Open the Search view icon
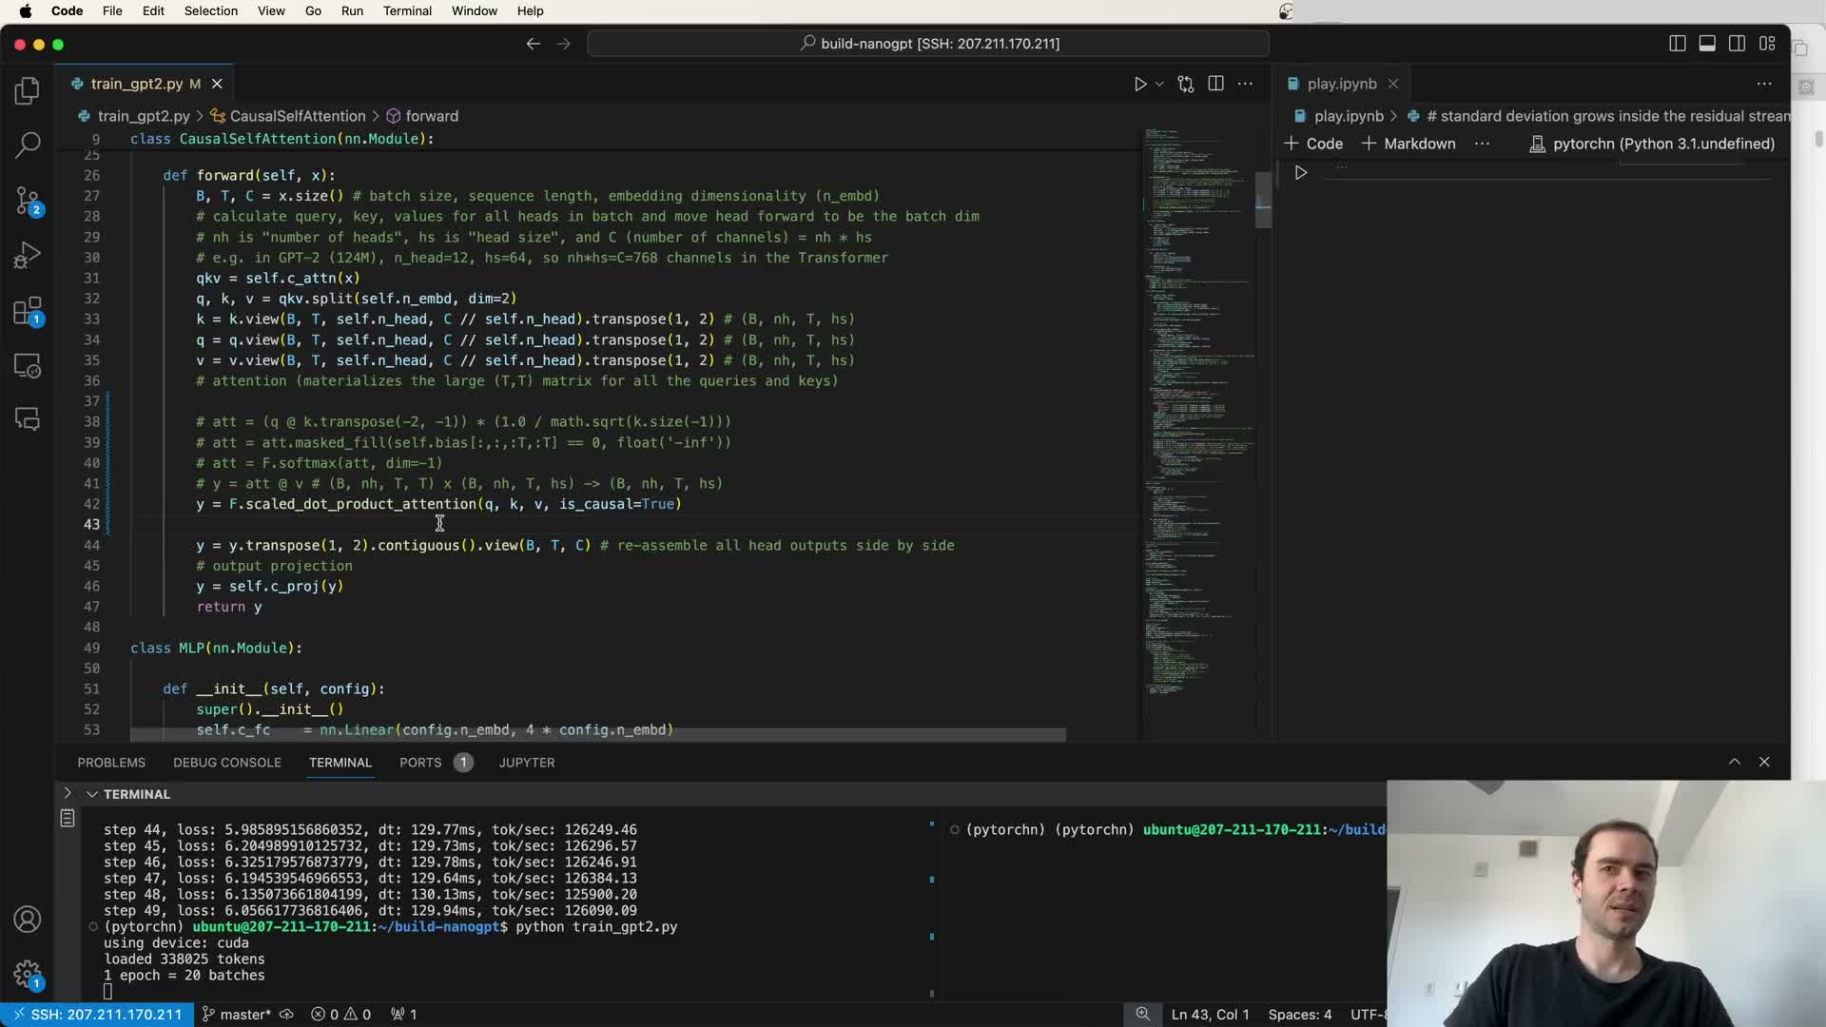 tap(28, 145)
